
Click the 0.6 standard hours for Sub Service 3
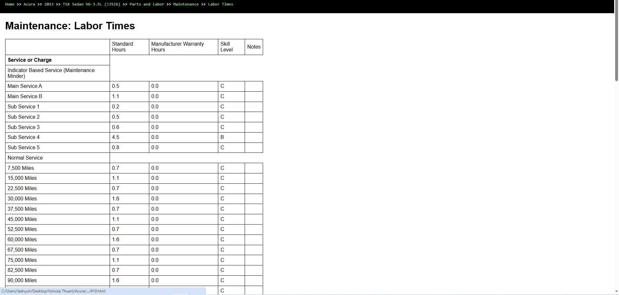(x=115, y=127)
